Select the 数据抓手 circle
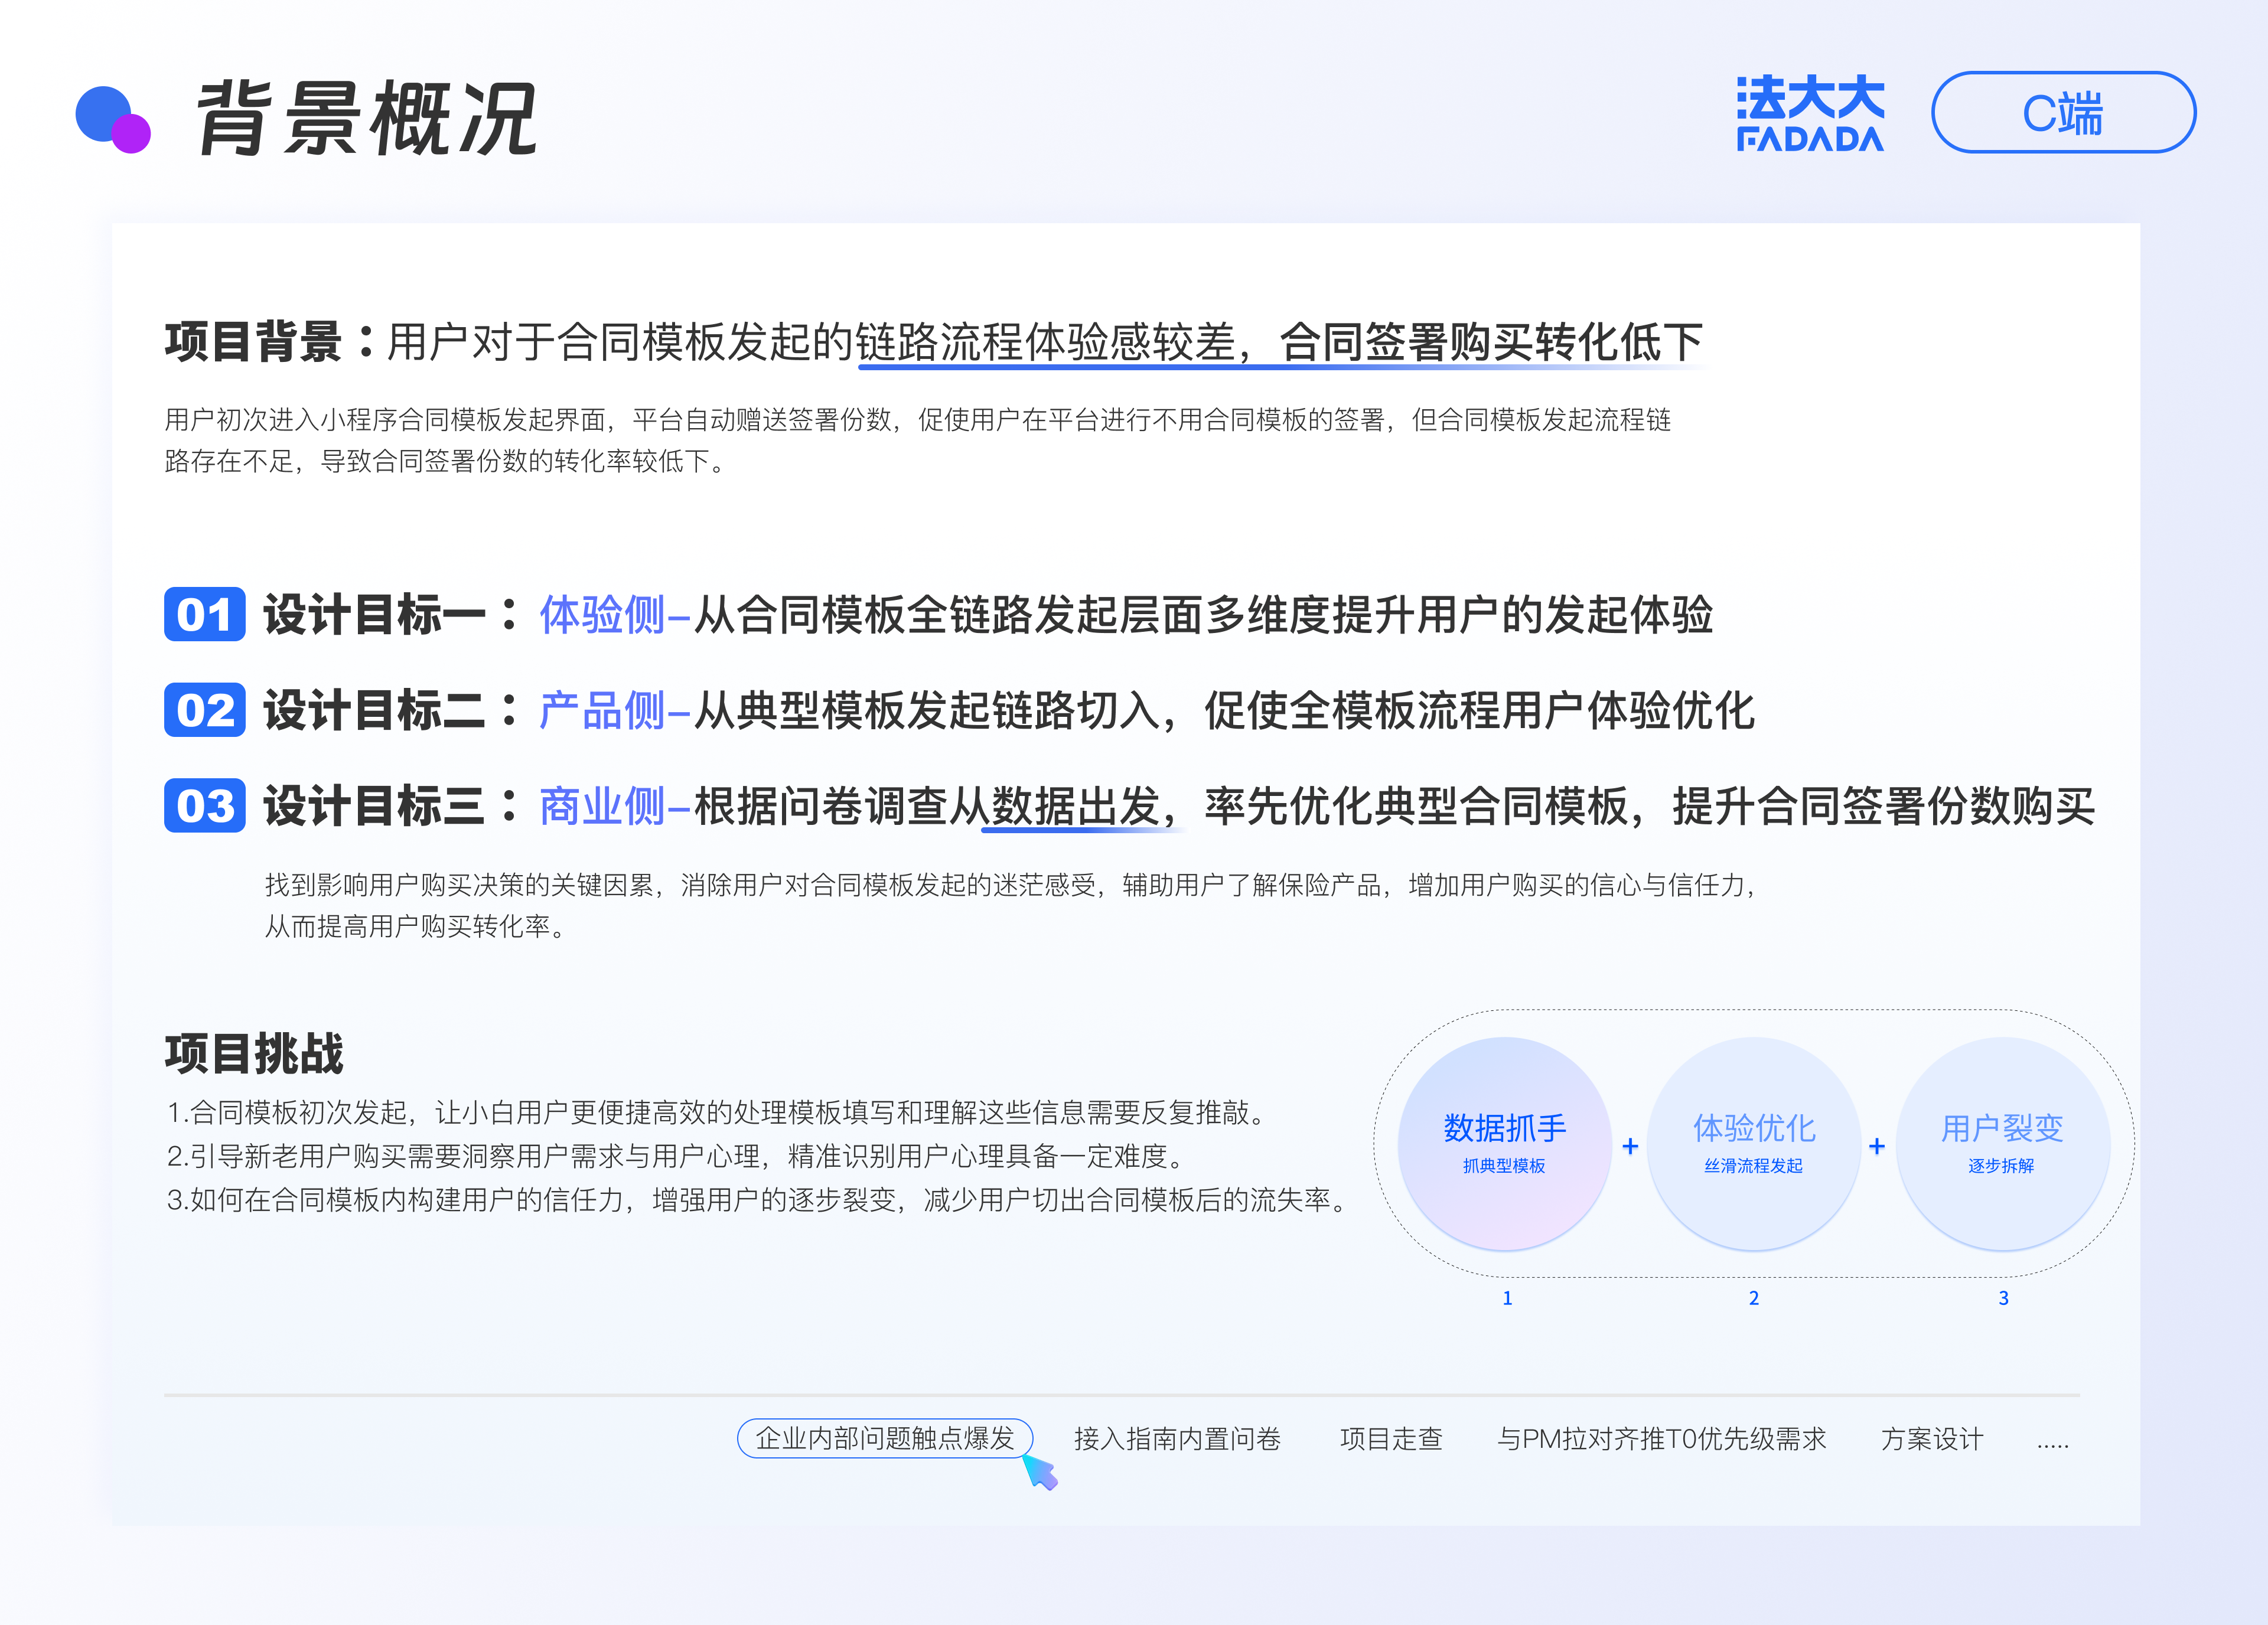Screen dimensions: 2268x1625 (1504, 1143)
